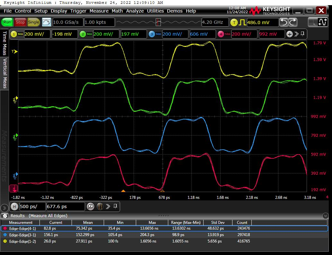Click the channel bar pin icon
Viewport: 332px width, 255px height.
(x=302, y=34)
